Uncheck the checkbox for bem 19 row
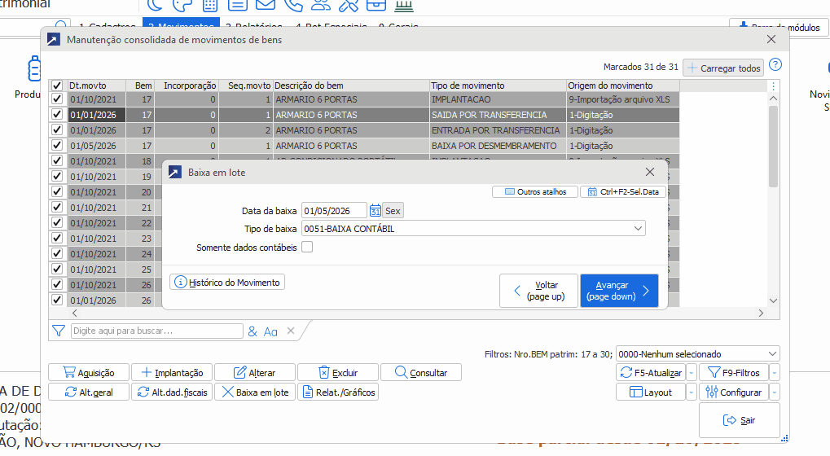The height and width of the screenshot is (456, 830). [x=57, y=176]
